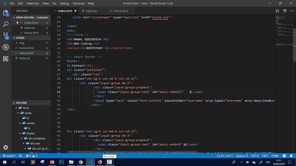Click the Visual Studio Code taskbar icon

pos(90,162)
